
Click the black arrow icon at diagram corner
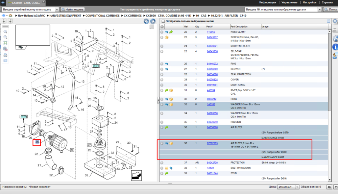click(x=137, y=175)
